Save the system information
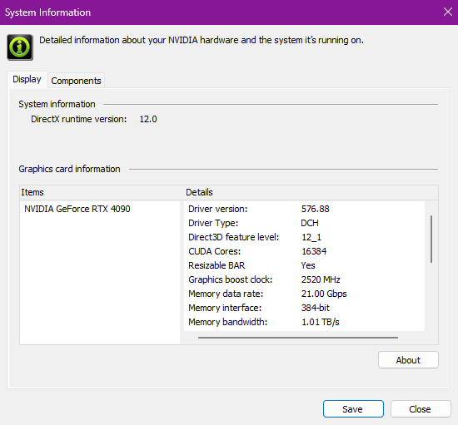This screenshot has width=458, height=425. (x=353, y=409)
